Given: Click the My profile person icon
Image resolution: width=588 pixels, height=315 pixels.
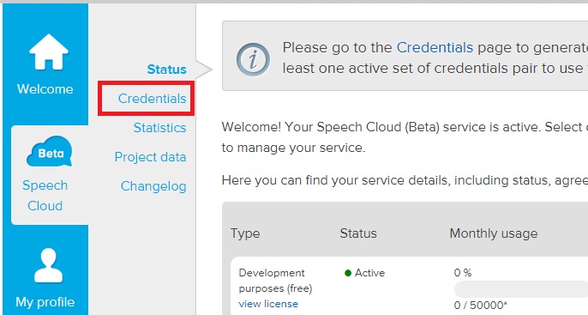Looking at the screenshot, I should [x=48, y=265].
